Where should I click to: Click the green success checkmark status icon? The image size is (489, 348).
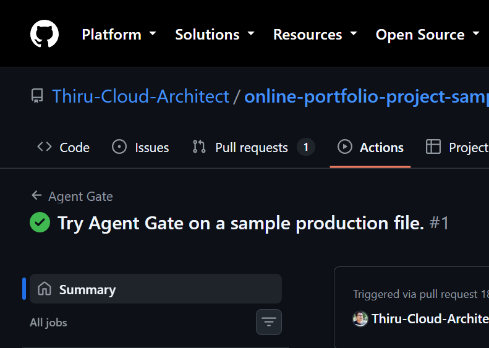pos(40,223)
